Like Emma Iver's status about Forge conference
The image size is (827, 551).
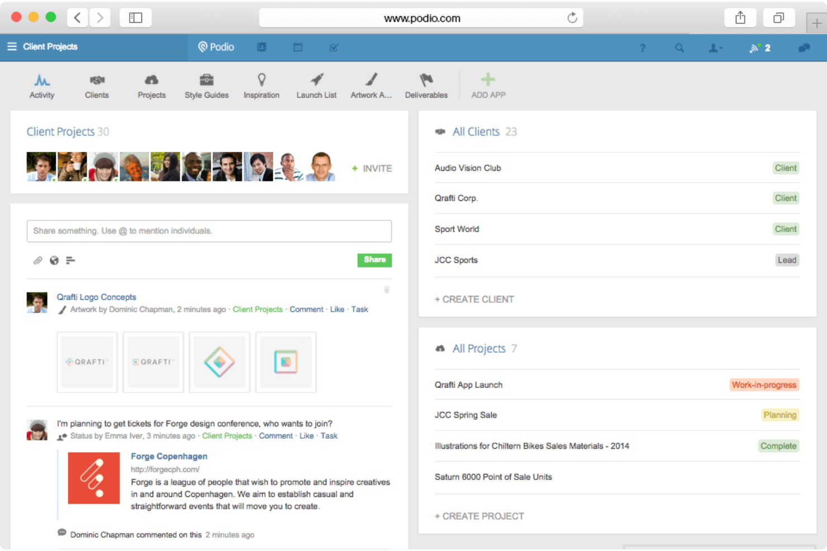pos(306,436)
